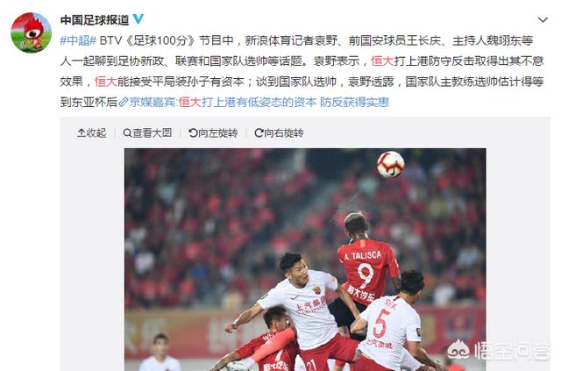Select the 向左旋转 text label
This screenshot has width=561, height=371.
pos(218,133)
